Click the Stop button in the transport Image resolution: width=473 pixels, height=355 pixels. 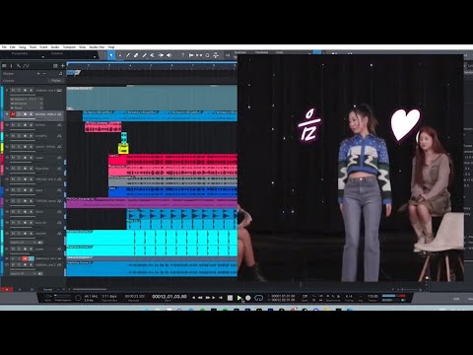230,298
